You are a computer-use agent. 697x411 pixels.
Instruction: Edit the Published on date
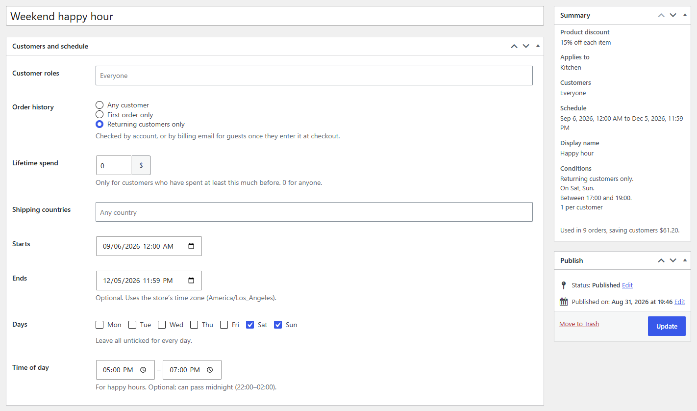[x=680, y=302]
